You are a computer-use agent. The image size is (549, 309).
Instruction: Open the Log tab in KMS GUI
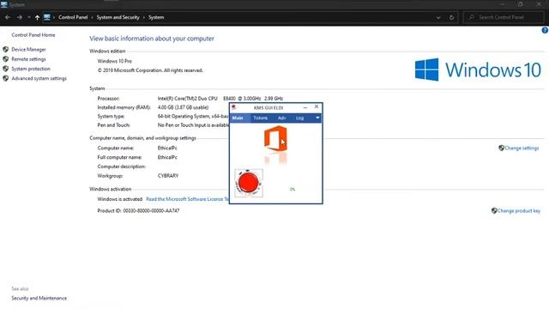[299, 118]
